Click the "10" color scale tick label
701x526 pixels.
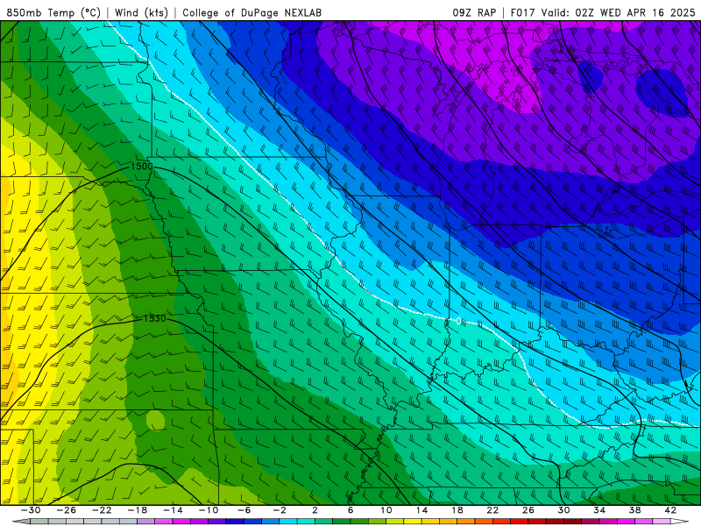386,510
